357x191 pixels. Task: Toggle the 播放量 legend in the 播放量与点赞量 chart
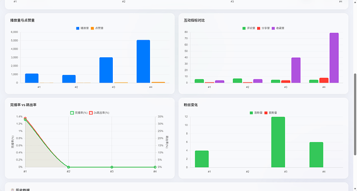(x=82, y=28)
